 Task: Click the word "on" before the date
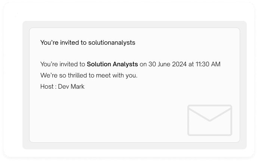point(143,64)
